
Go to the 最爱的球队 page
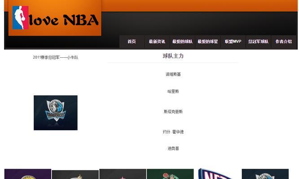pos(182,42)
